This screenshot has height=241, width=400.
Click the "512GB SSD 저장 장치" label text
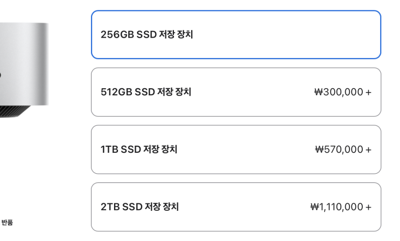pos(146,92)
